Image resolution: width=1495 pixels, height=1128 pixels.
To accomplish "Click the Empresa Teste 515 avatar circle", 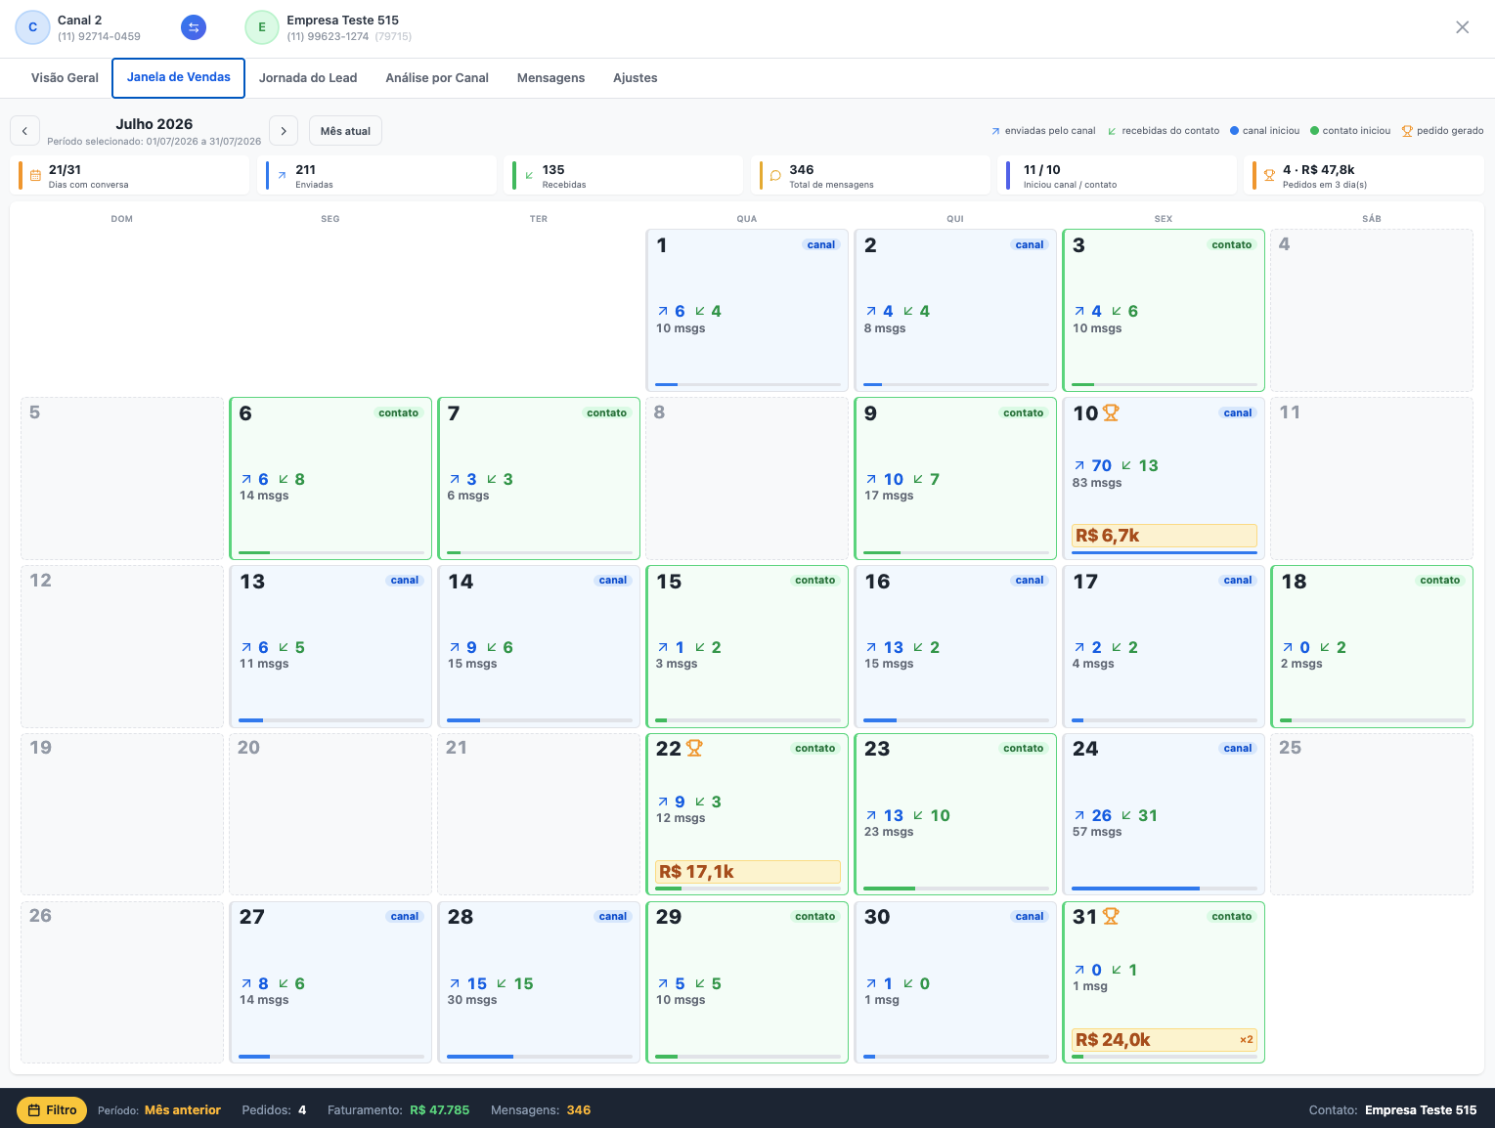I will 262,27.
